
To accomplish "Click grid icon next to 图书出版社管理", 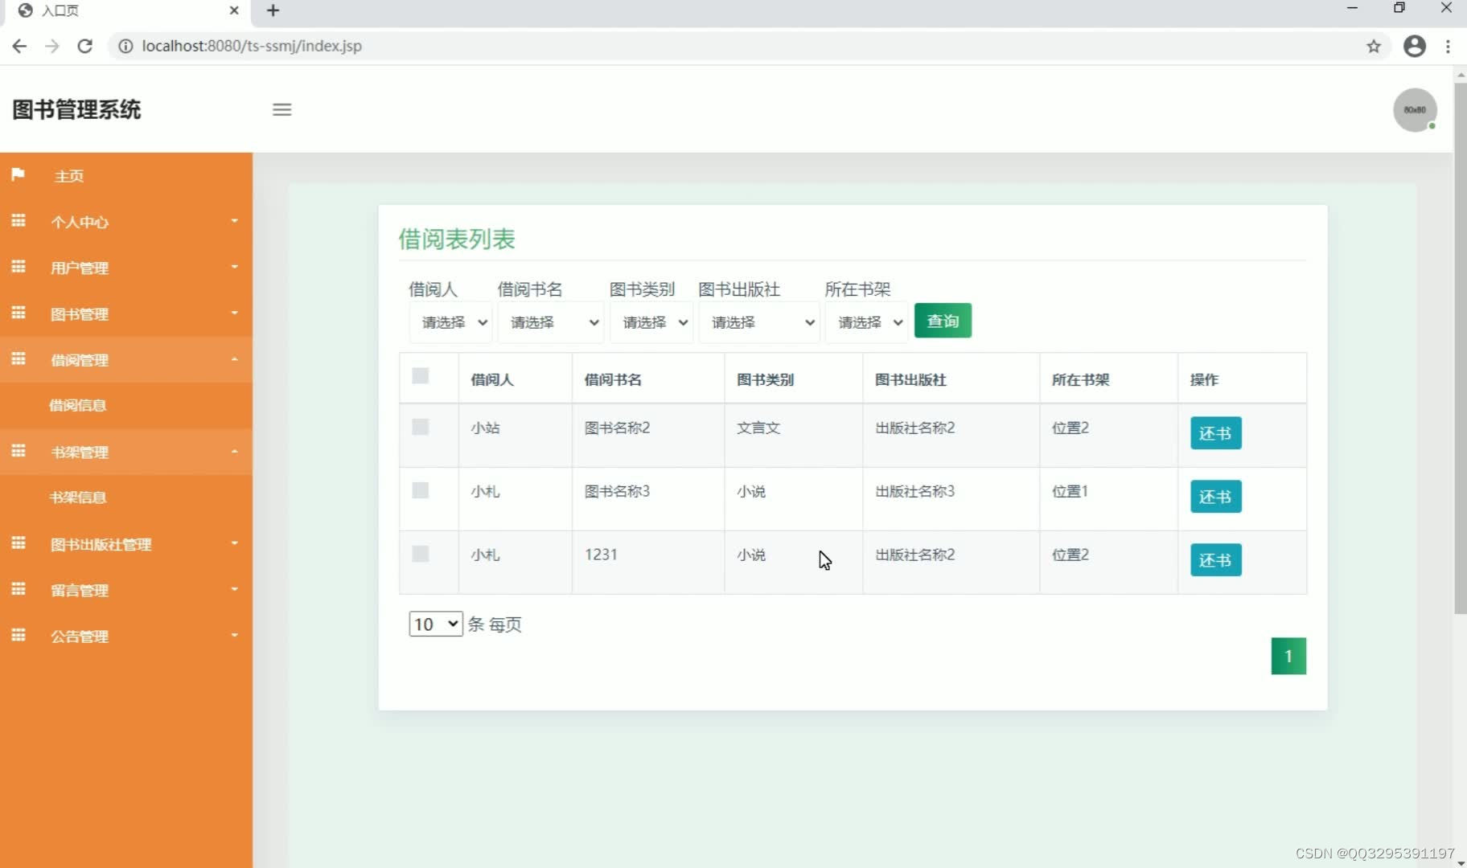I will tap(18, 542).
